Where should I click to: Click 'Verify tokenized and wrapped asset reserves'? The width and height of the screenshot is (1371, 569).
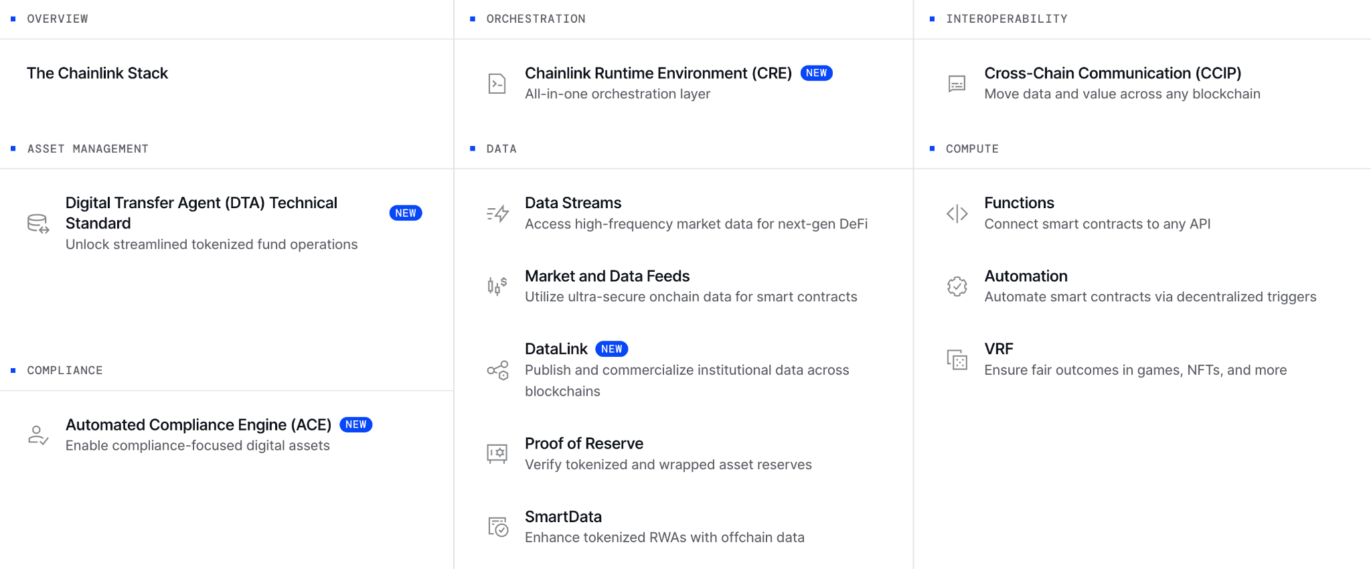tap(668, 465)
